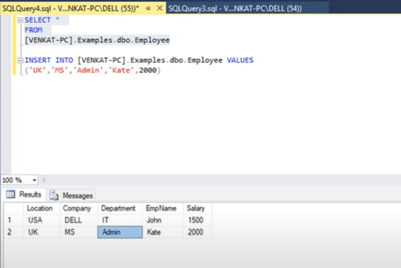Viewport: 401px width, 268px height.
Task: Click the USA cell
Action: point(42,220)
